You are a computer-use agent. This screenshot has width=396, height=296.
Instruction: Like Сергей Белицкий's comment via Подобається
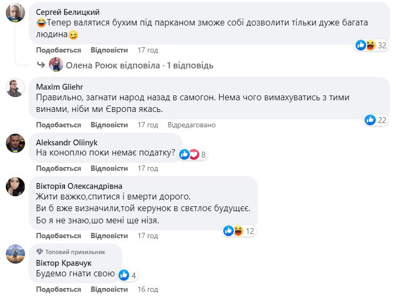tap(58, 50)
